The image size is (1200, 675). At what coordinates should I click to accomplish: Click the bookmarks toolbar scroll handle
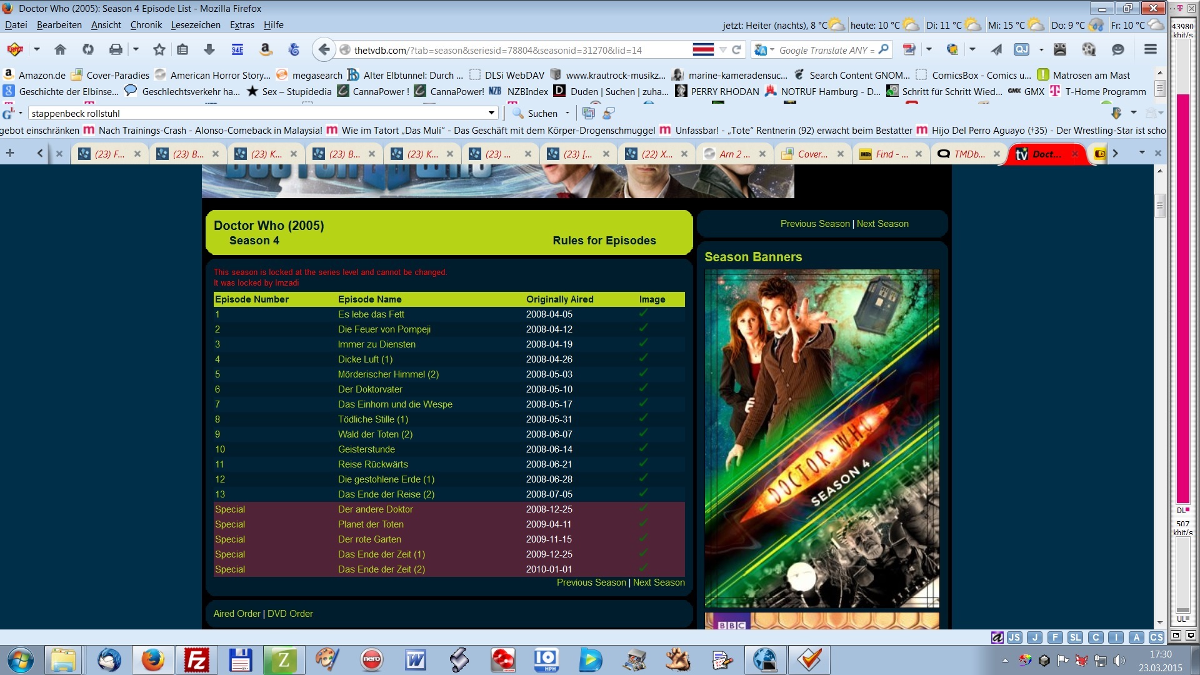click(x=1160, y=88)
